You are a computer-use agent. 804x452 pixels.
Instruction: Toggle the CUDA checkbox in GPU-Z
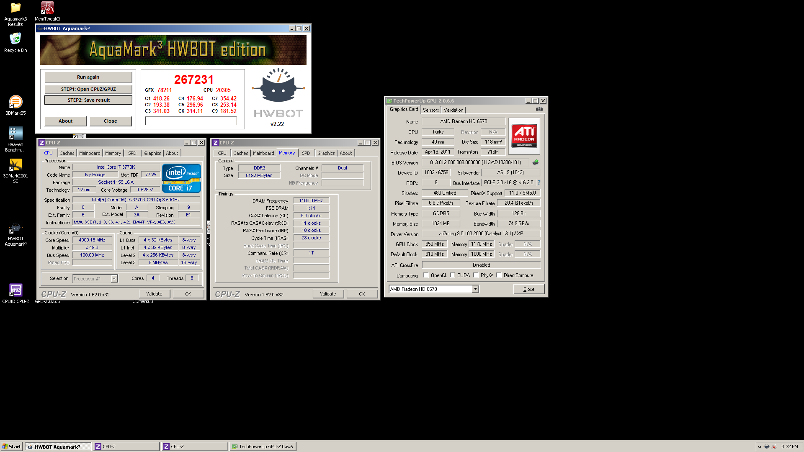point(453,275)
